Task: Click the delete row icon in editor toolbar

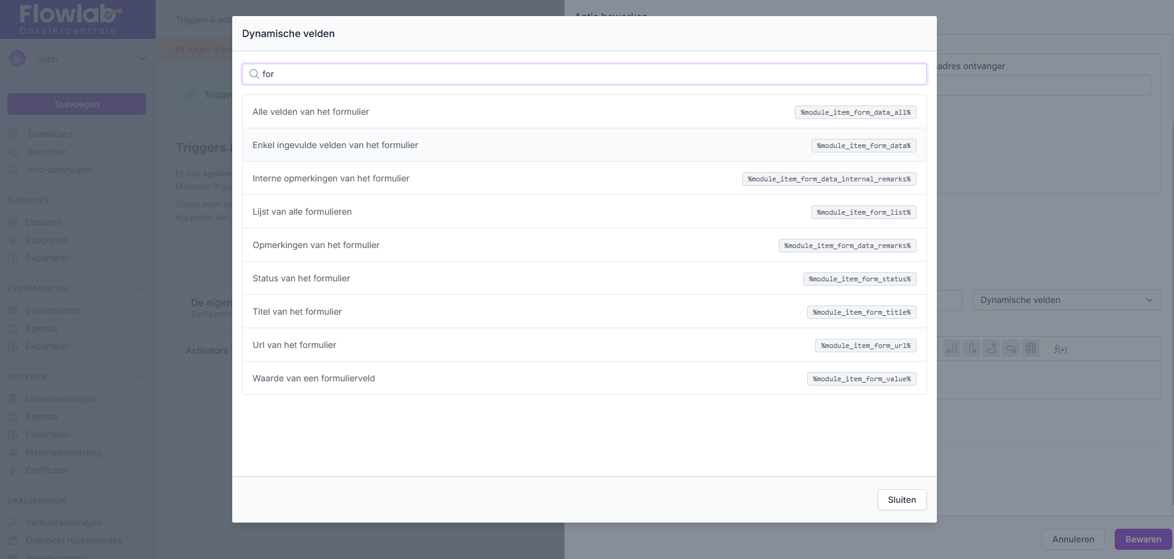Action: click(x=1011, y=349)
